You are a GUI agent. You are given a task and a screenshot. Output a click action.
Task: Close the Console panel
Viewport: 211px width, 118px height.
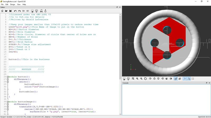coord(209,83)
